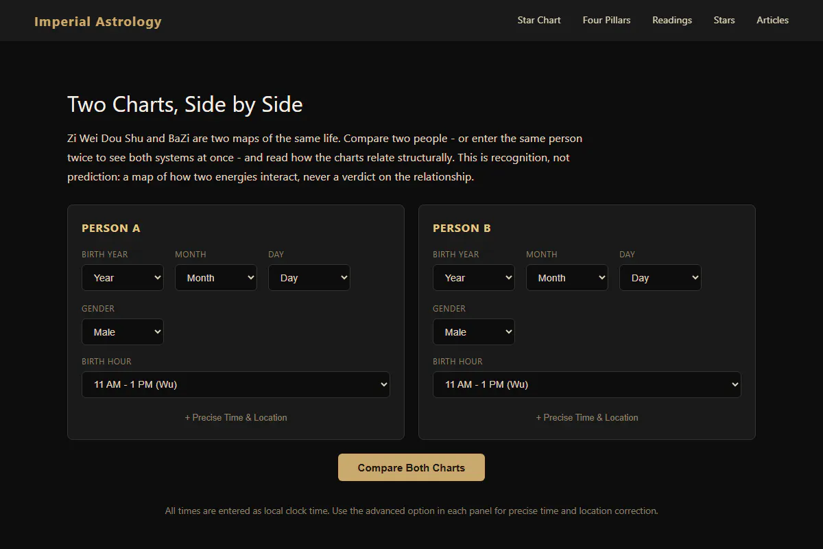Expand Person B Precise Time & Location

[587, 417]
